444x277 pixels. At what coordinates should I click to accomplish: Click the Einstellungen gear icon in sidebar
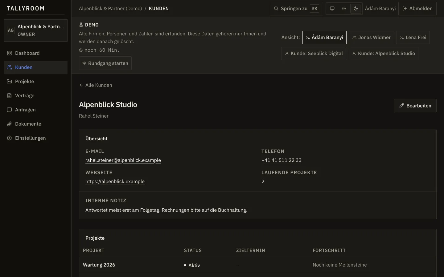10,138
